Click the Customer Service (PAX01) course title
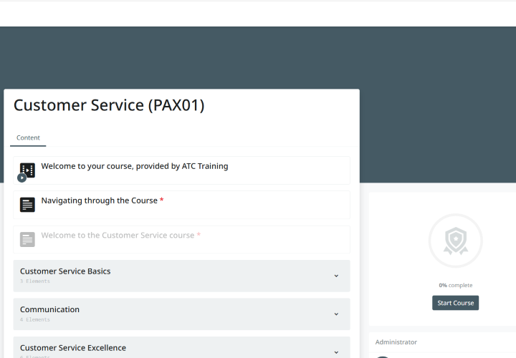This screenshot has width=516, height=358. (109, 105)
